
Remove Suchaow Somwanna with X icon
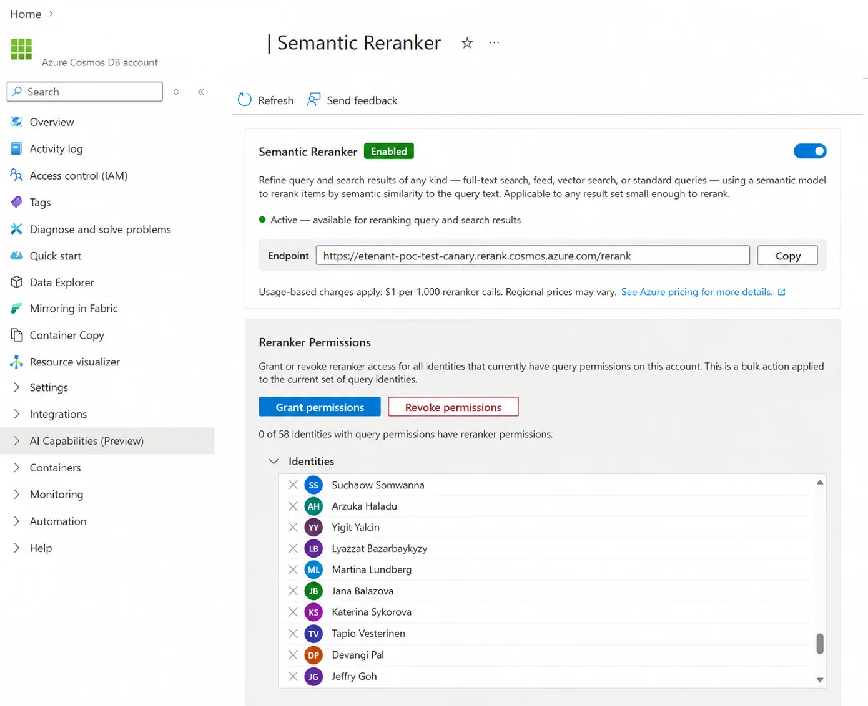pos(293,485)
